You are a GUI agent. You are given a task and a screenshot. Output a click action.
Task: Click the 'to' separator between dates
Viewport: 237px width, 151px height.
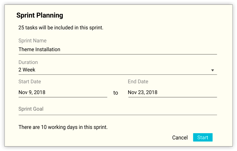pos(116,93)
